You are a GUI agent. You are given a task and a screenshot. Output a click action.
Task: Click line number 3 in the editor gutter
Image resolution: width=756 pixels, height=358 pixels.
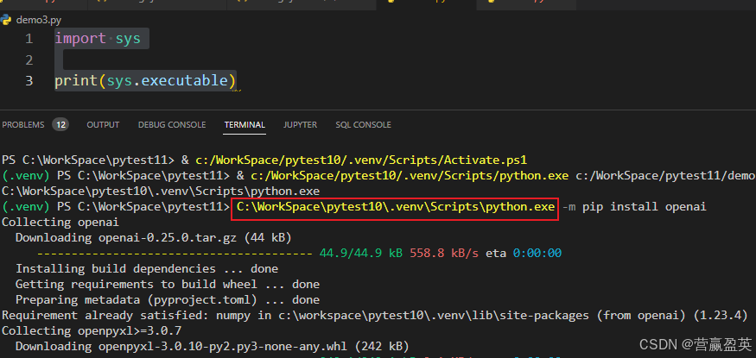click(29, 81)
